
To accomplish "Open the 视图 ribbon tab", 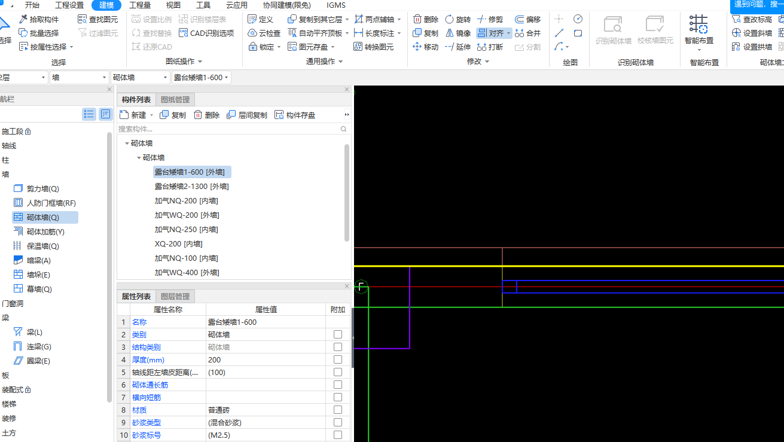I will coord(173,5).
